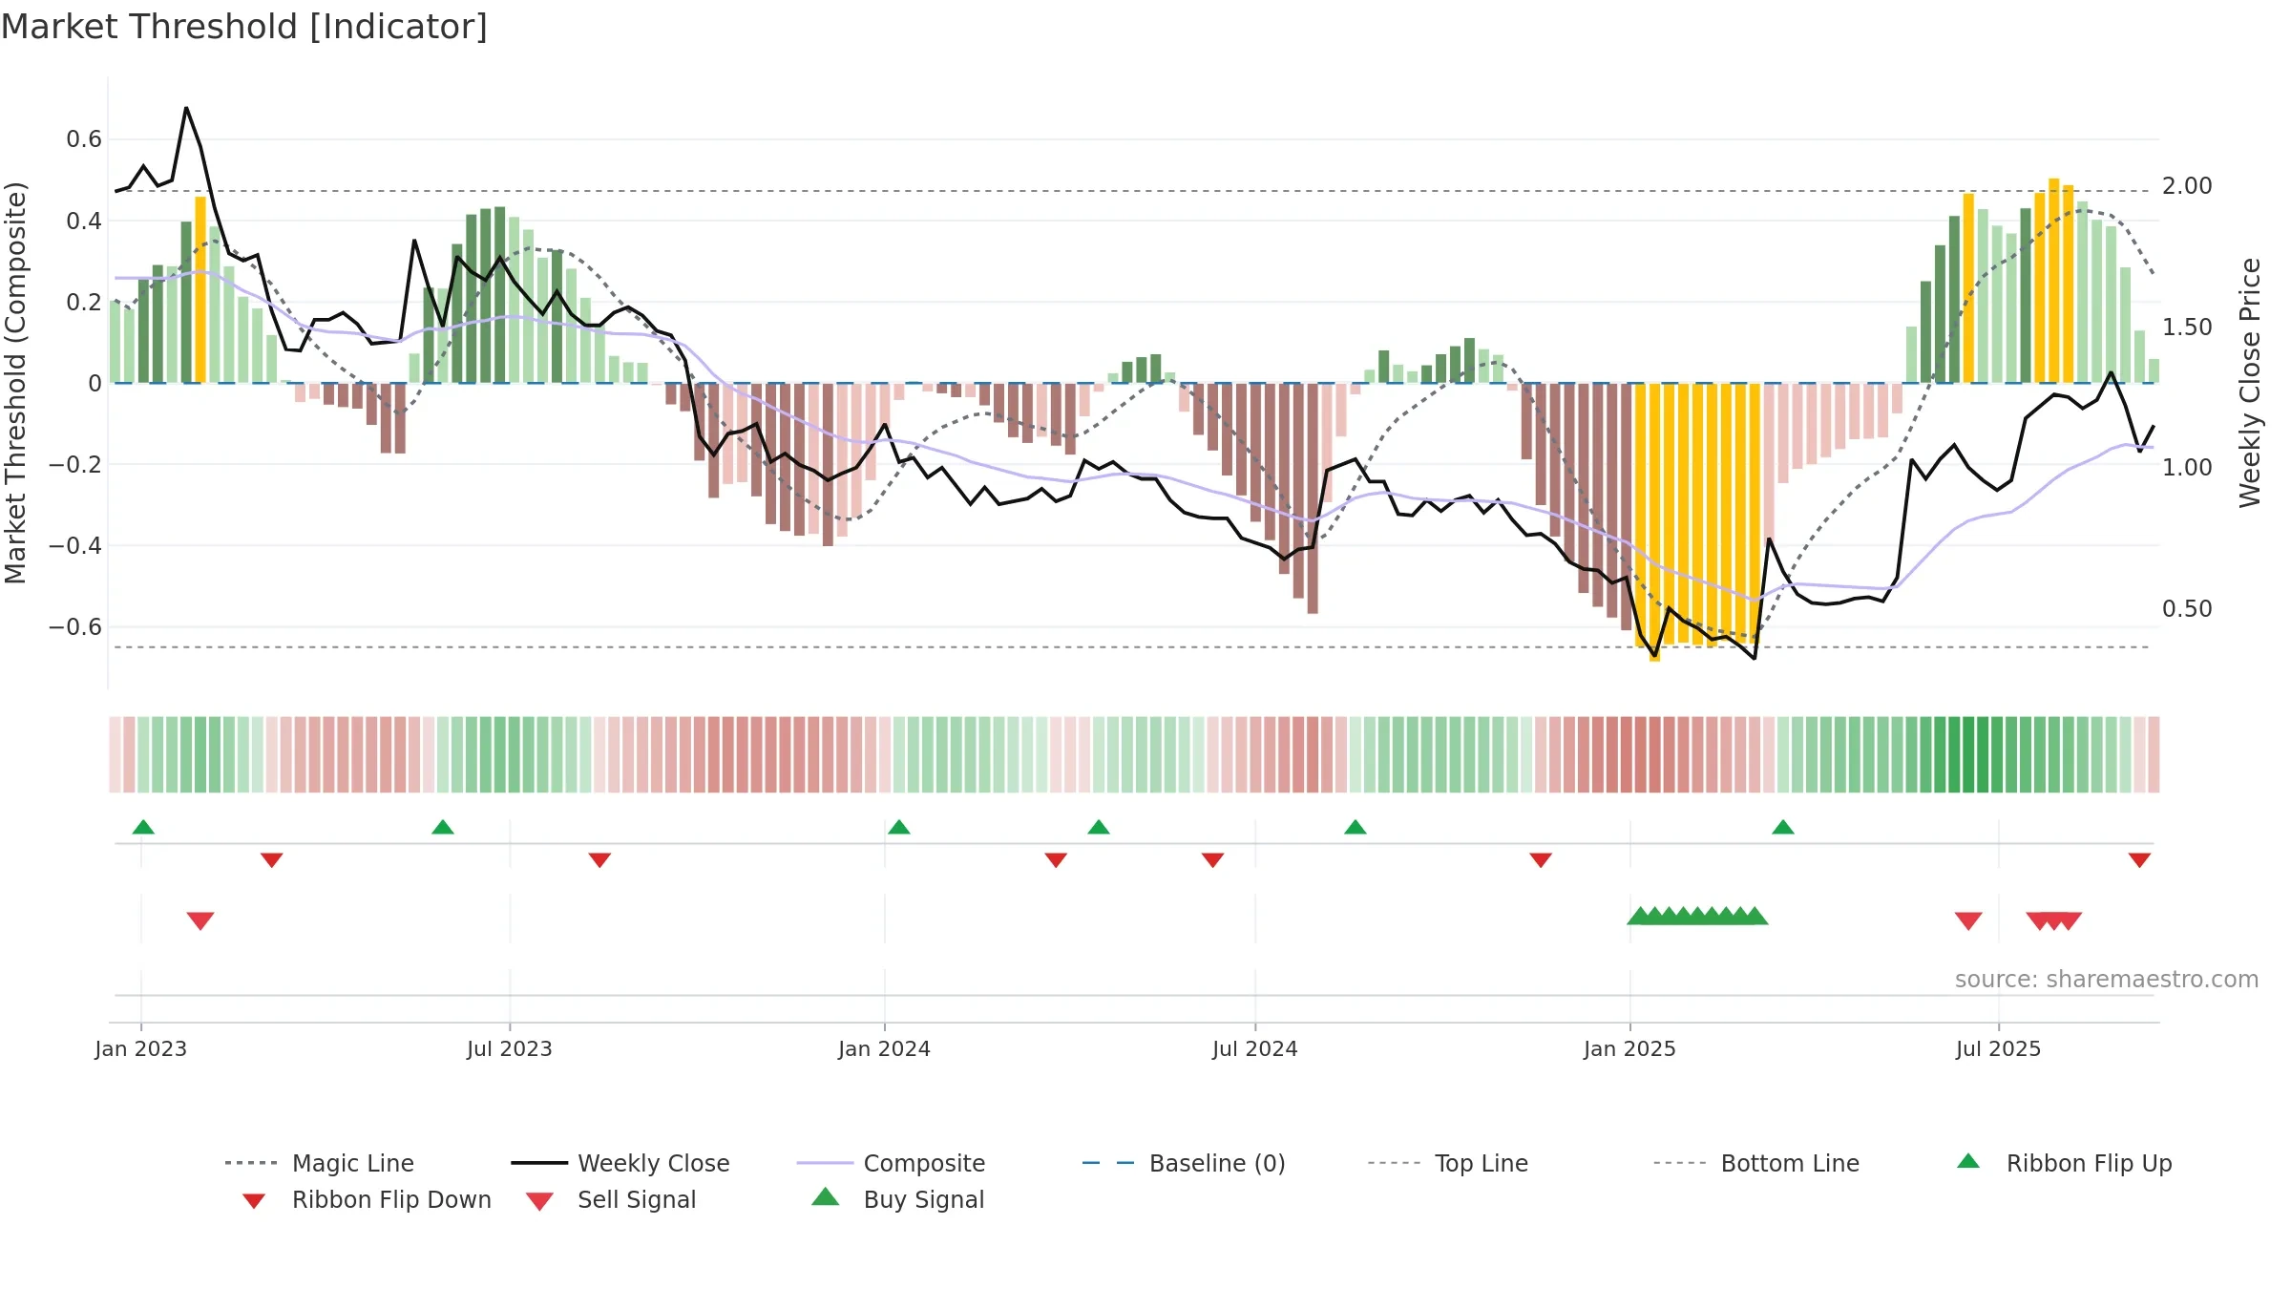This screenshot has height=1289, width=2291.
Task: Toggle the Baseline (0) legend entry
Action: click(1184, 1163)
